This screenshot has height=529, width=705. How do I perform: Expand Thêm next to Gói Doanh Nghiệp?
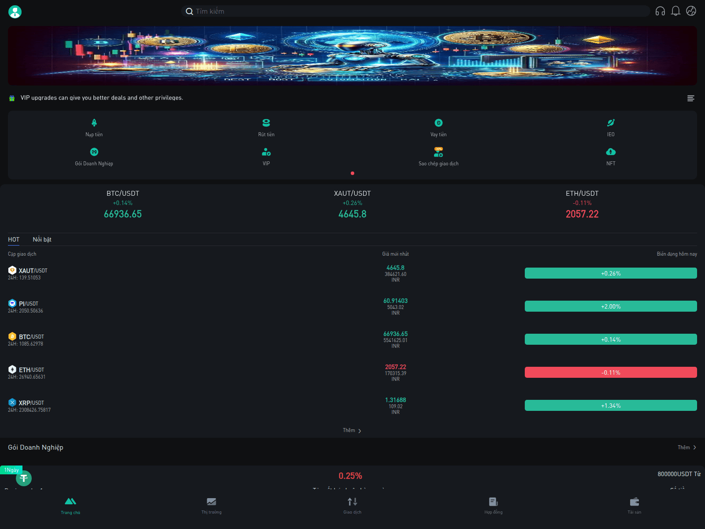[x=686, y=447]
